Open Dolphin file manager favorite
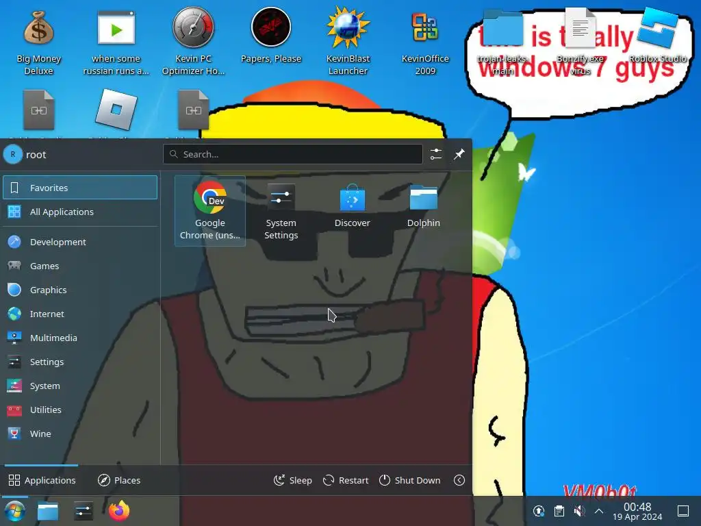 coord(423,205)
